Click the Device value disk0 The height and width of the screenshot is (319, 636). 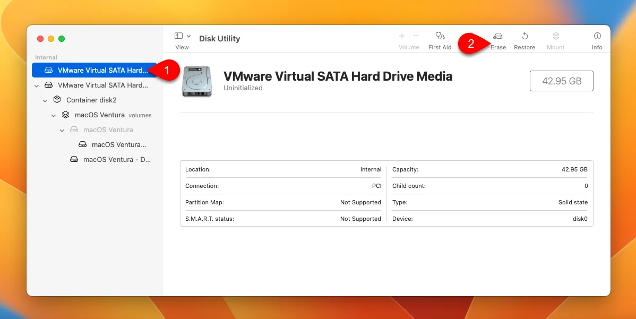pos(580,219)
